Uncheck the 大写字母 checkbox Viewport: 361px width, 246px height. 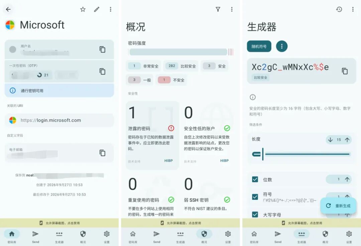tap(255, 215)
